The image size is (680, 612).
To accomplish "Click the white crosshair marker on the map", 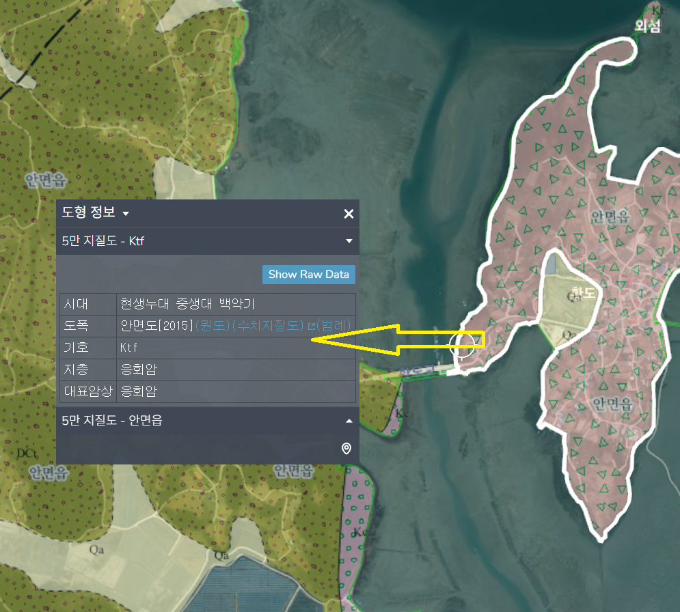I will click(x=463, y=344).
